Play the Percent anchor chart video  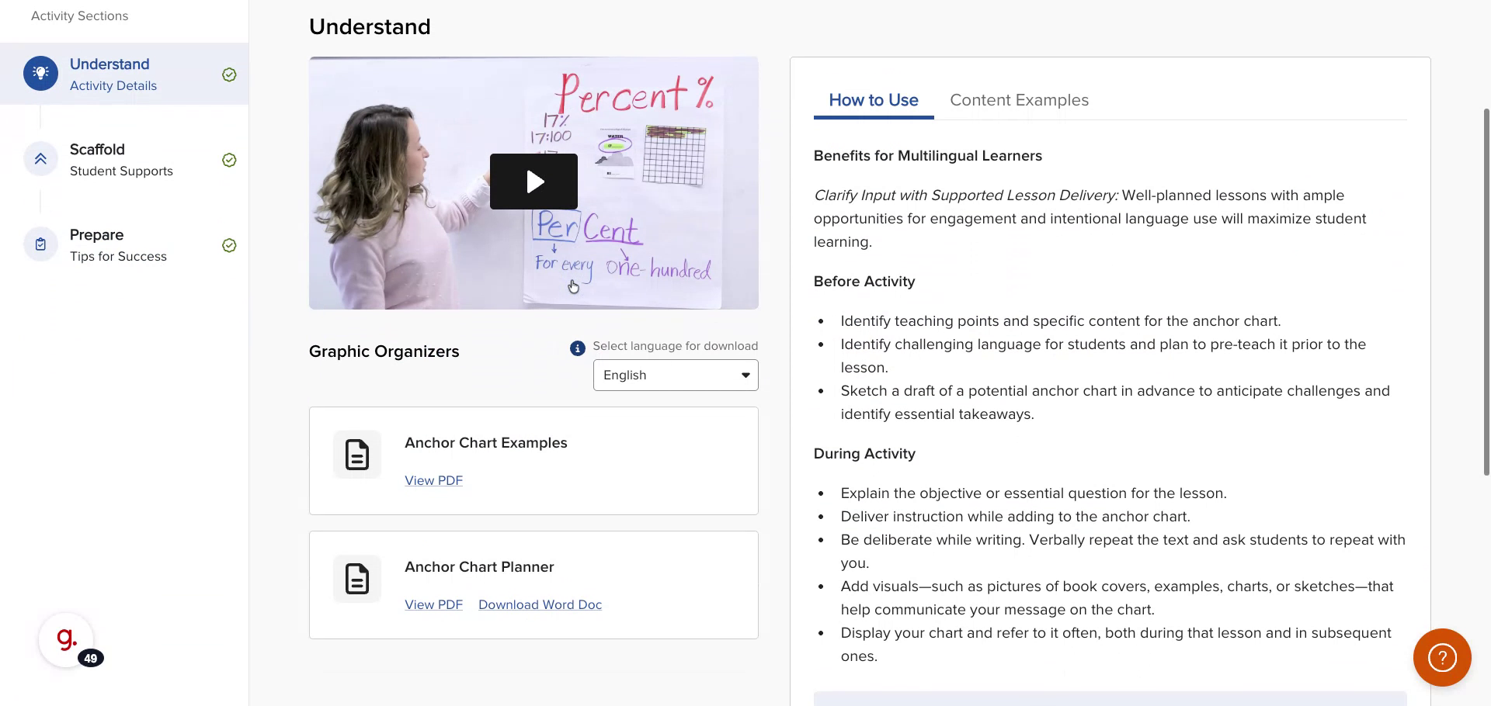click(533, 182)
